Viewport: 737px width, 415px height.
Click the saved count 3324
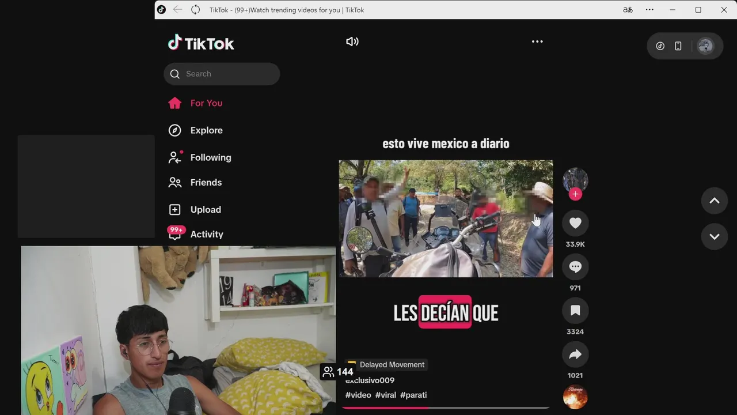tap(575, 332)
